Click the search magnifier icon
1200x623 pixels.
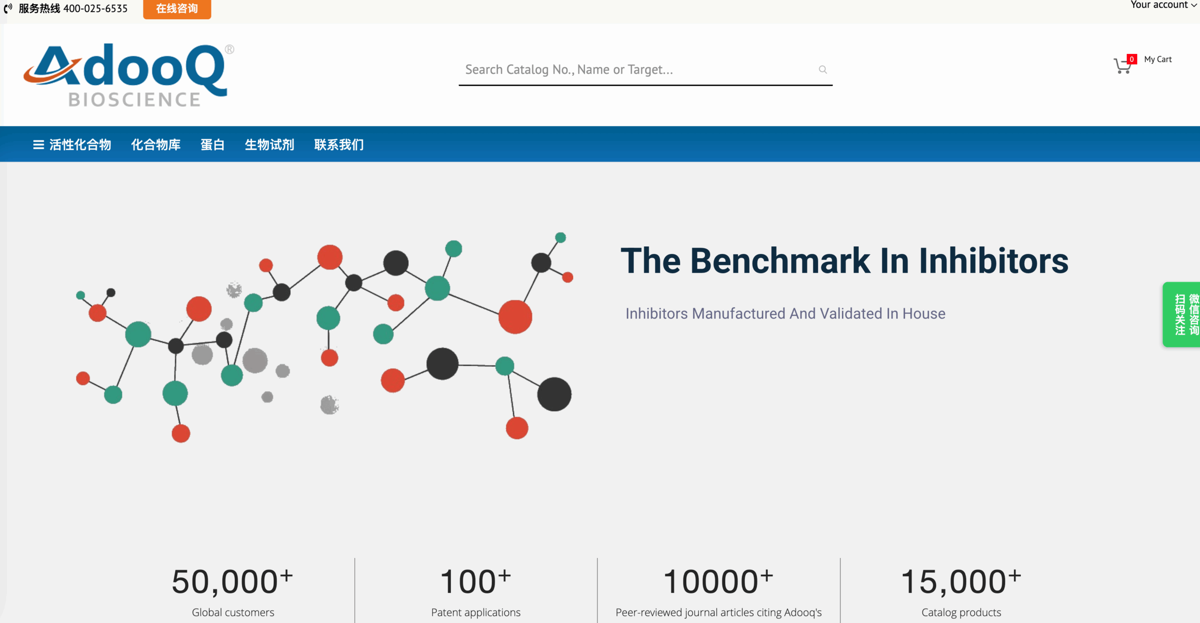(823, 70)
